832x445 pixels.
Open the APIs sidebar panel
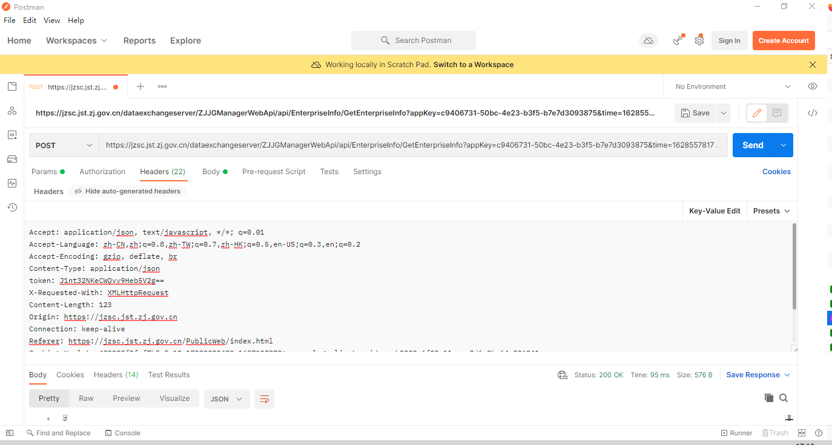[12, 111]
